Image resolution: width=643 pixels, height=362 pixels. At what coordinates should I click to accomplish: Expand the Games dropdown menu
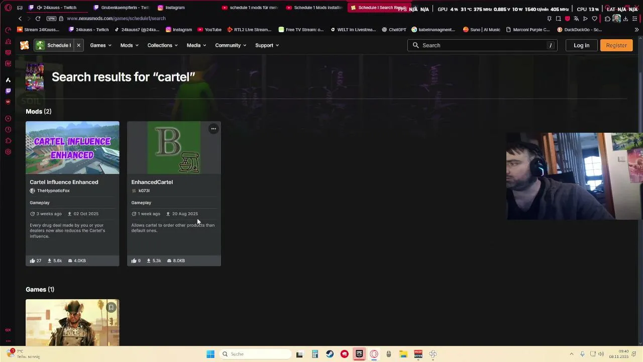pos(100,45)
